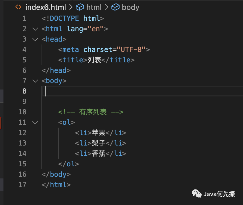
Task: Select the body breadcrumb segment
Action: pyautogui.click(x=130, y=7)
